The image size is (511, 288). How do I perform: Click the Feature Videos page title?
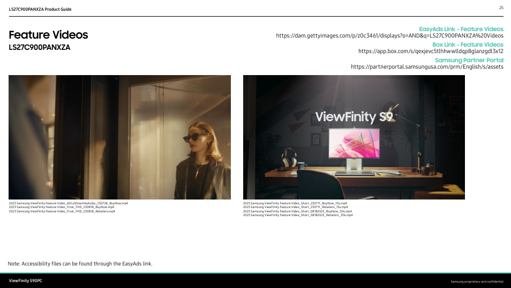coord(48,35)
